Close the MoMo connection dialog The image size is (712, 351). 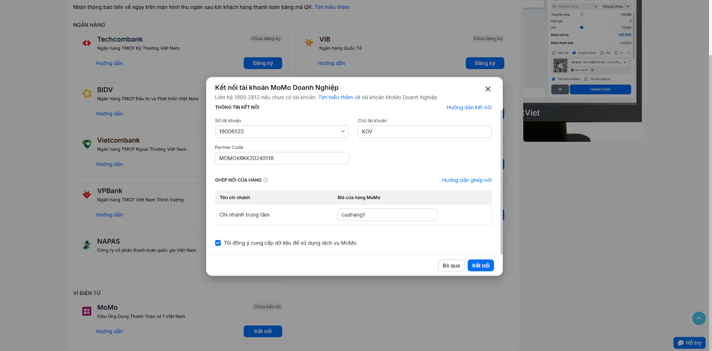pos(488,89)
